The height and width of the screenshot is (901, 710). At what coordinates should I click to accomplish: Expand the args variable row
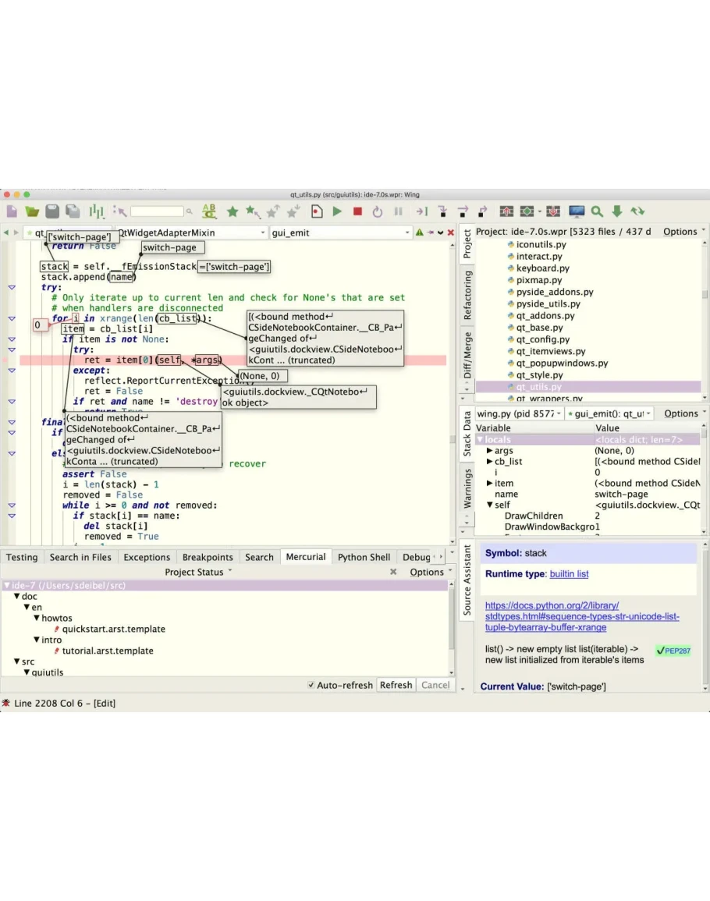[x=489, y=451]
